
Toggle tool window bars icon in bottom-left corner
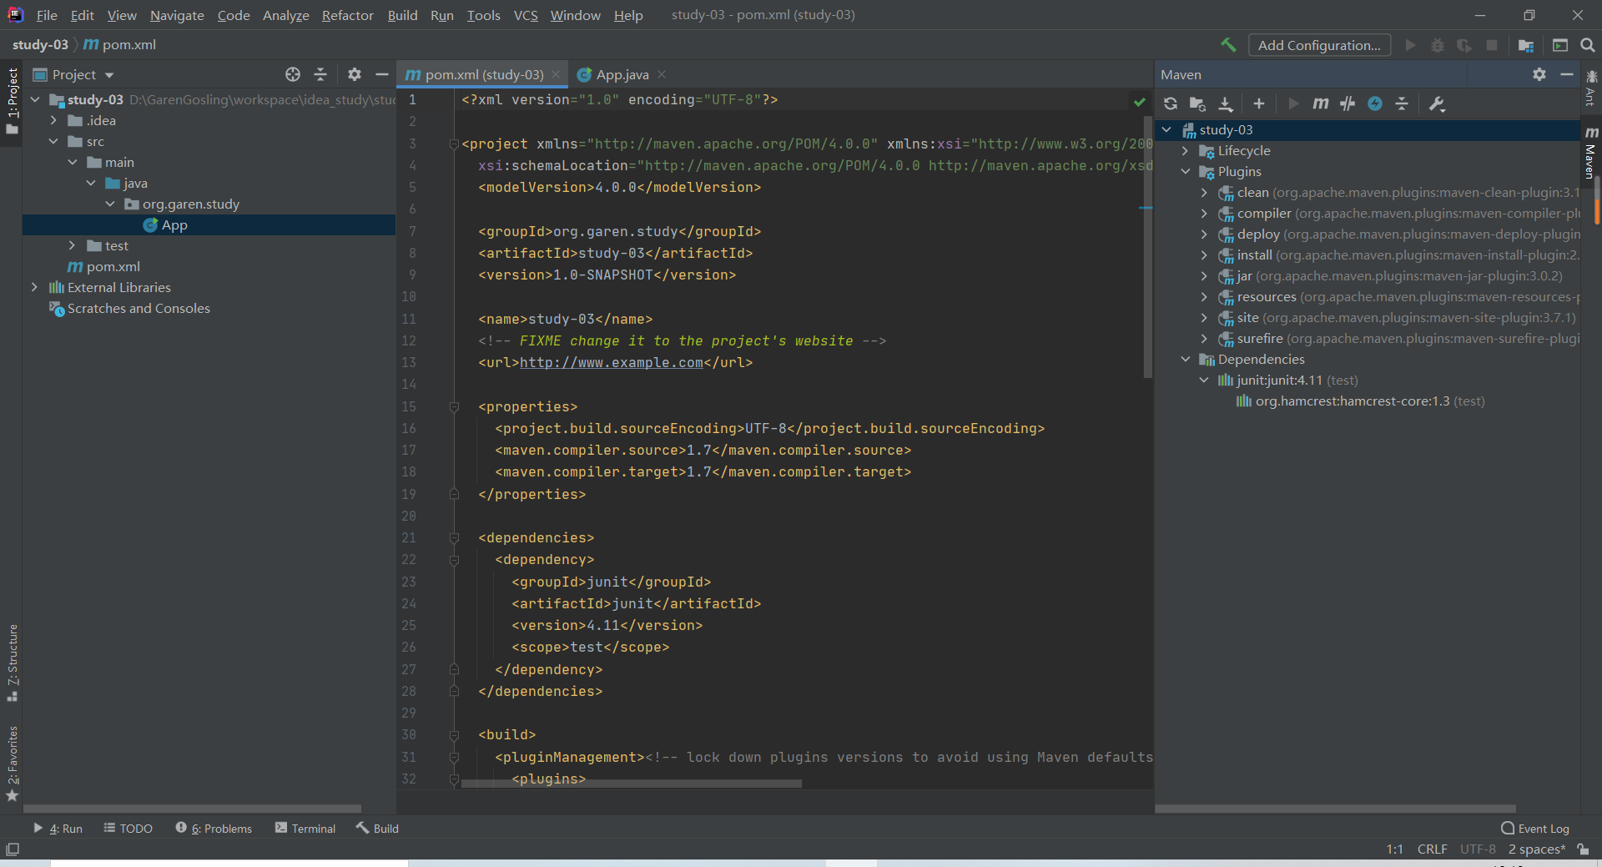12,849
